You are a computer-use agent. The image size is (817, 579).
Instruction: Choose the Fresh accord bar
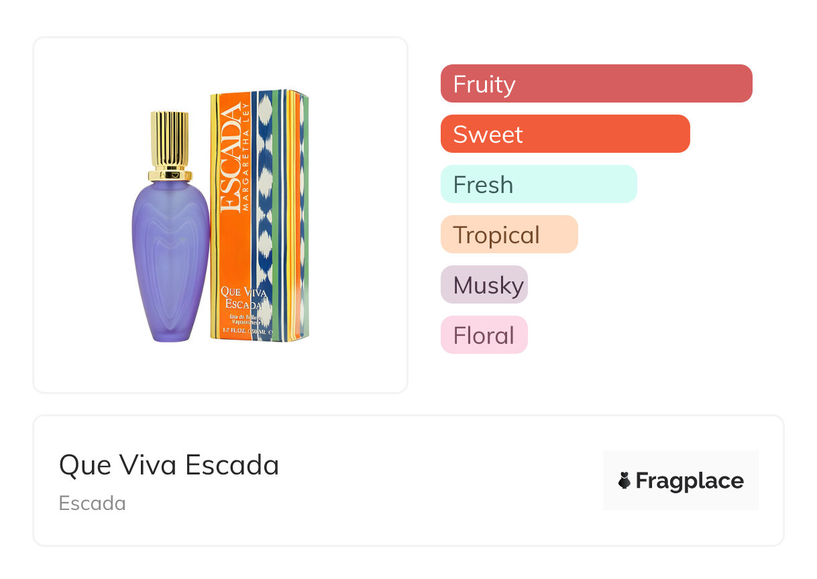click(538, 184)
